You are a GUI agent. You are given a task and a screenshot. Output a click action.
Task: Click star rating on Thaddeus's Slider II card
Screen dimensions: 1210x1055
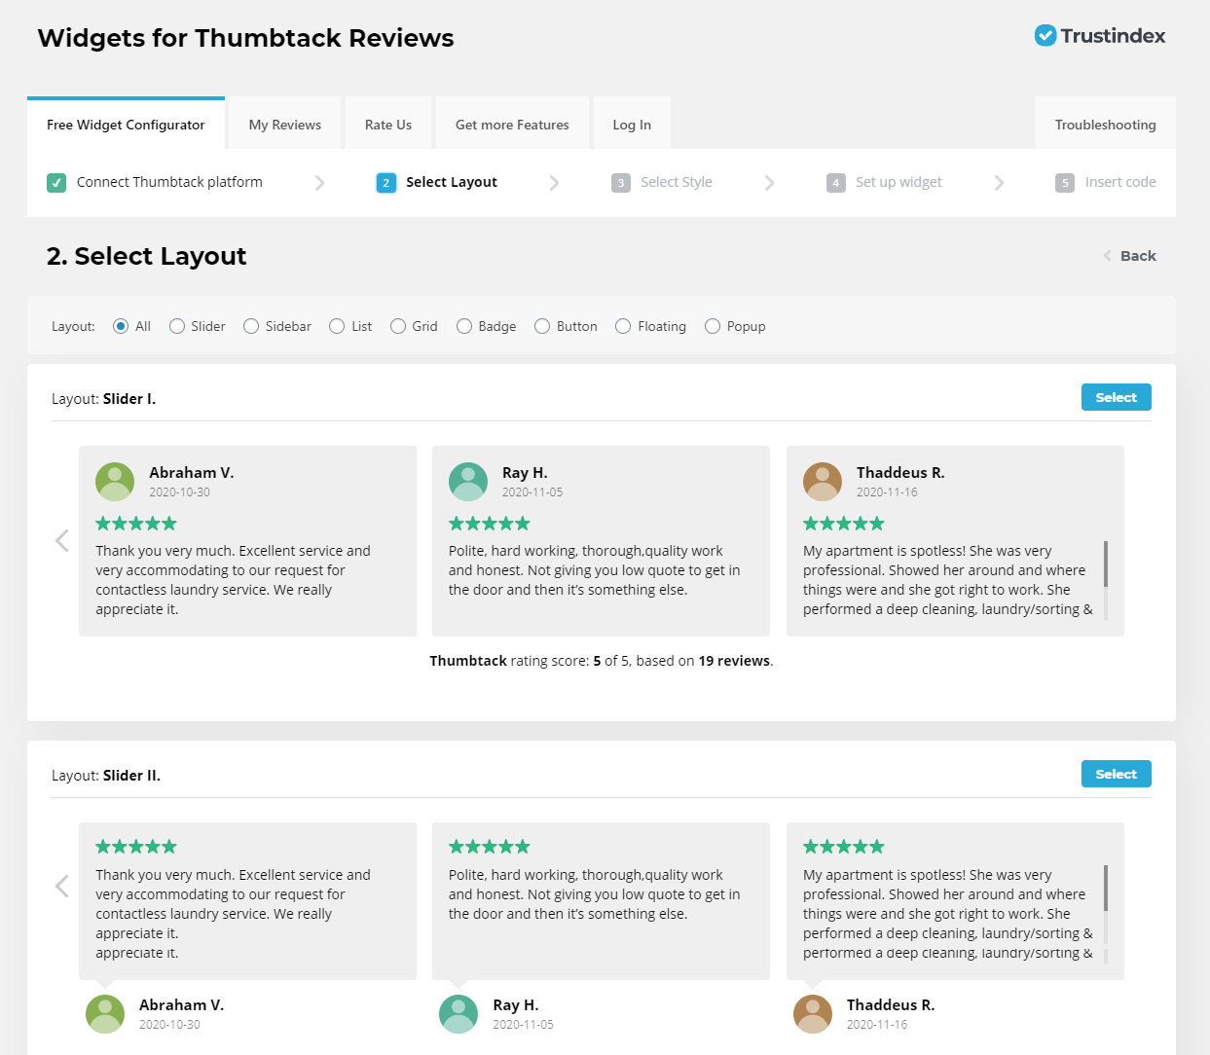pos(844,847)
